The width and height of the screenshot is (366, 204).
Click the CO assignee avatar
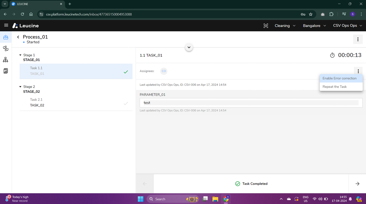[164, 71]
